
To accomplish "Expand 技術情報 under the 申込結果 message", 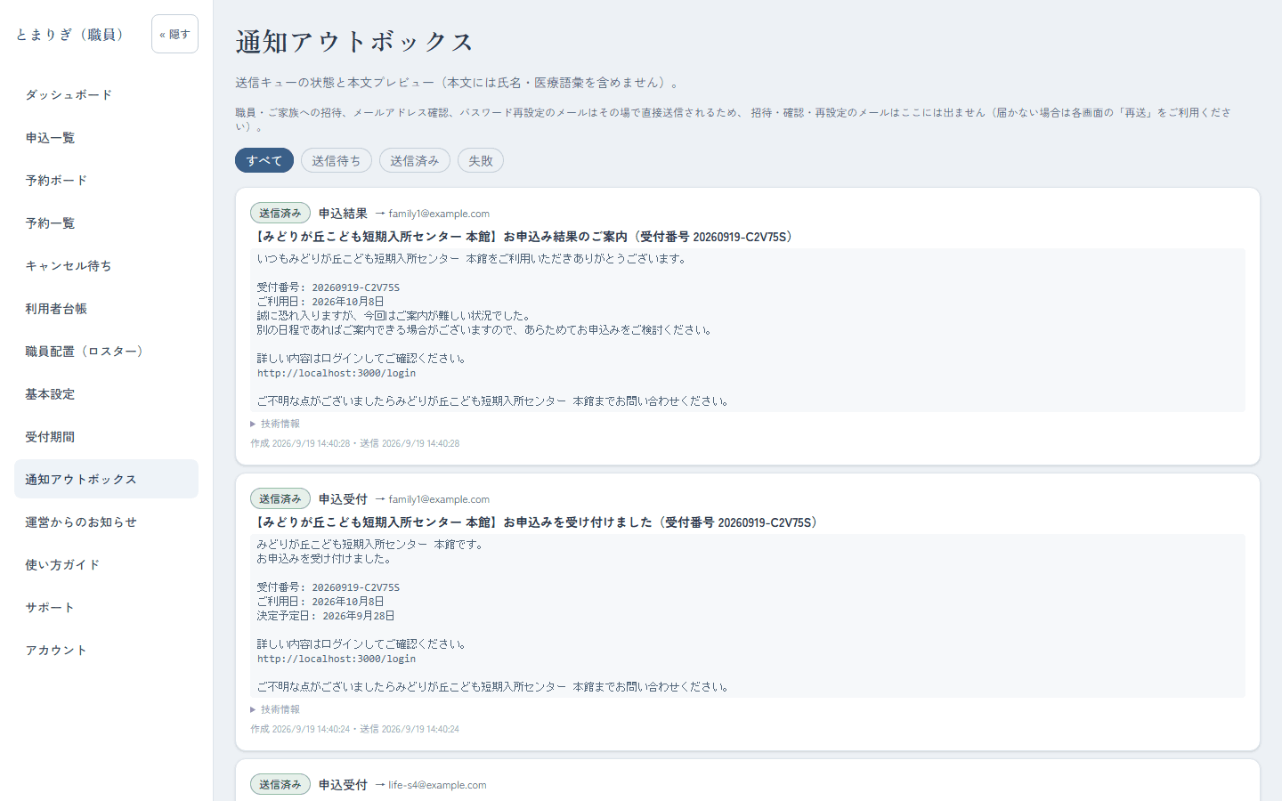I will 275,424.
